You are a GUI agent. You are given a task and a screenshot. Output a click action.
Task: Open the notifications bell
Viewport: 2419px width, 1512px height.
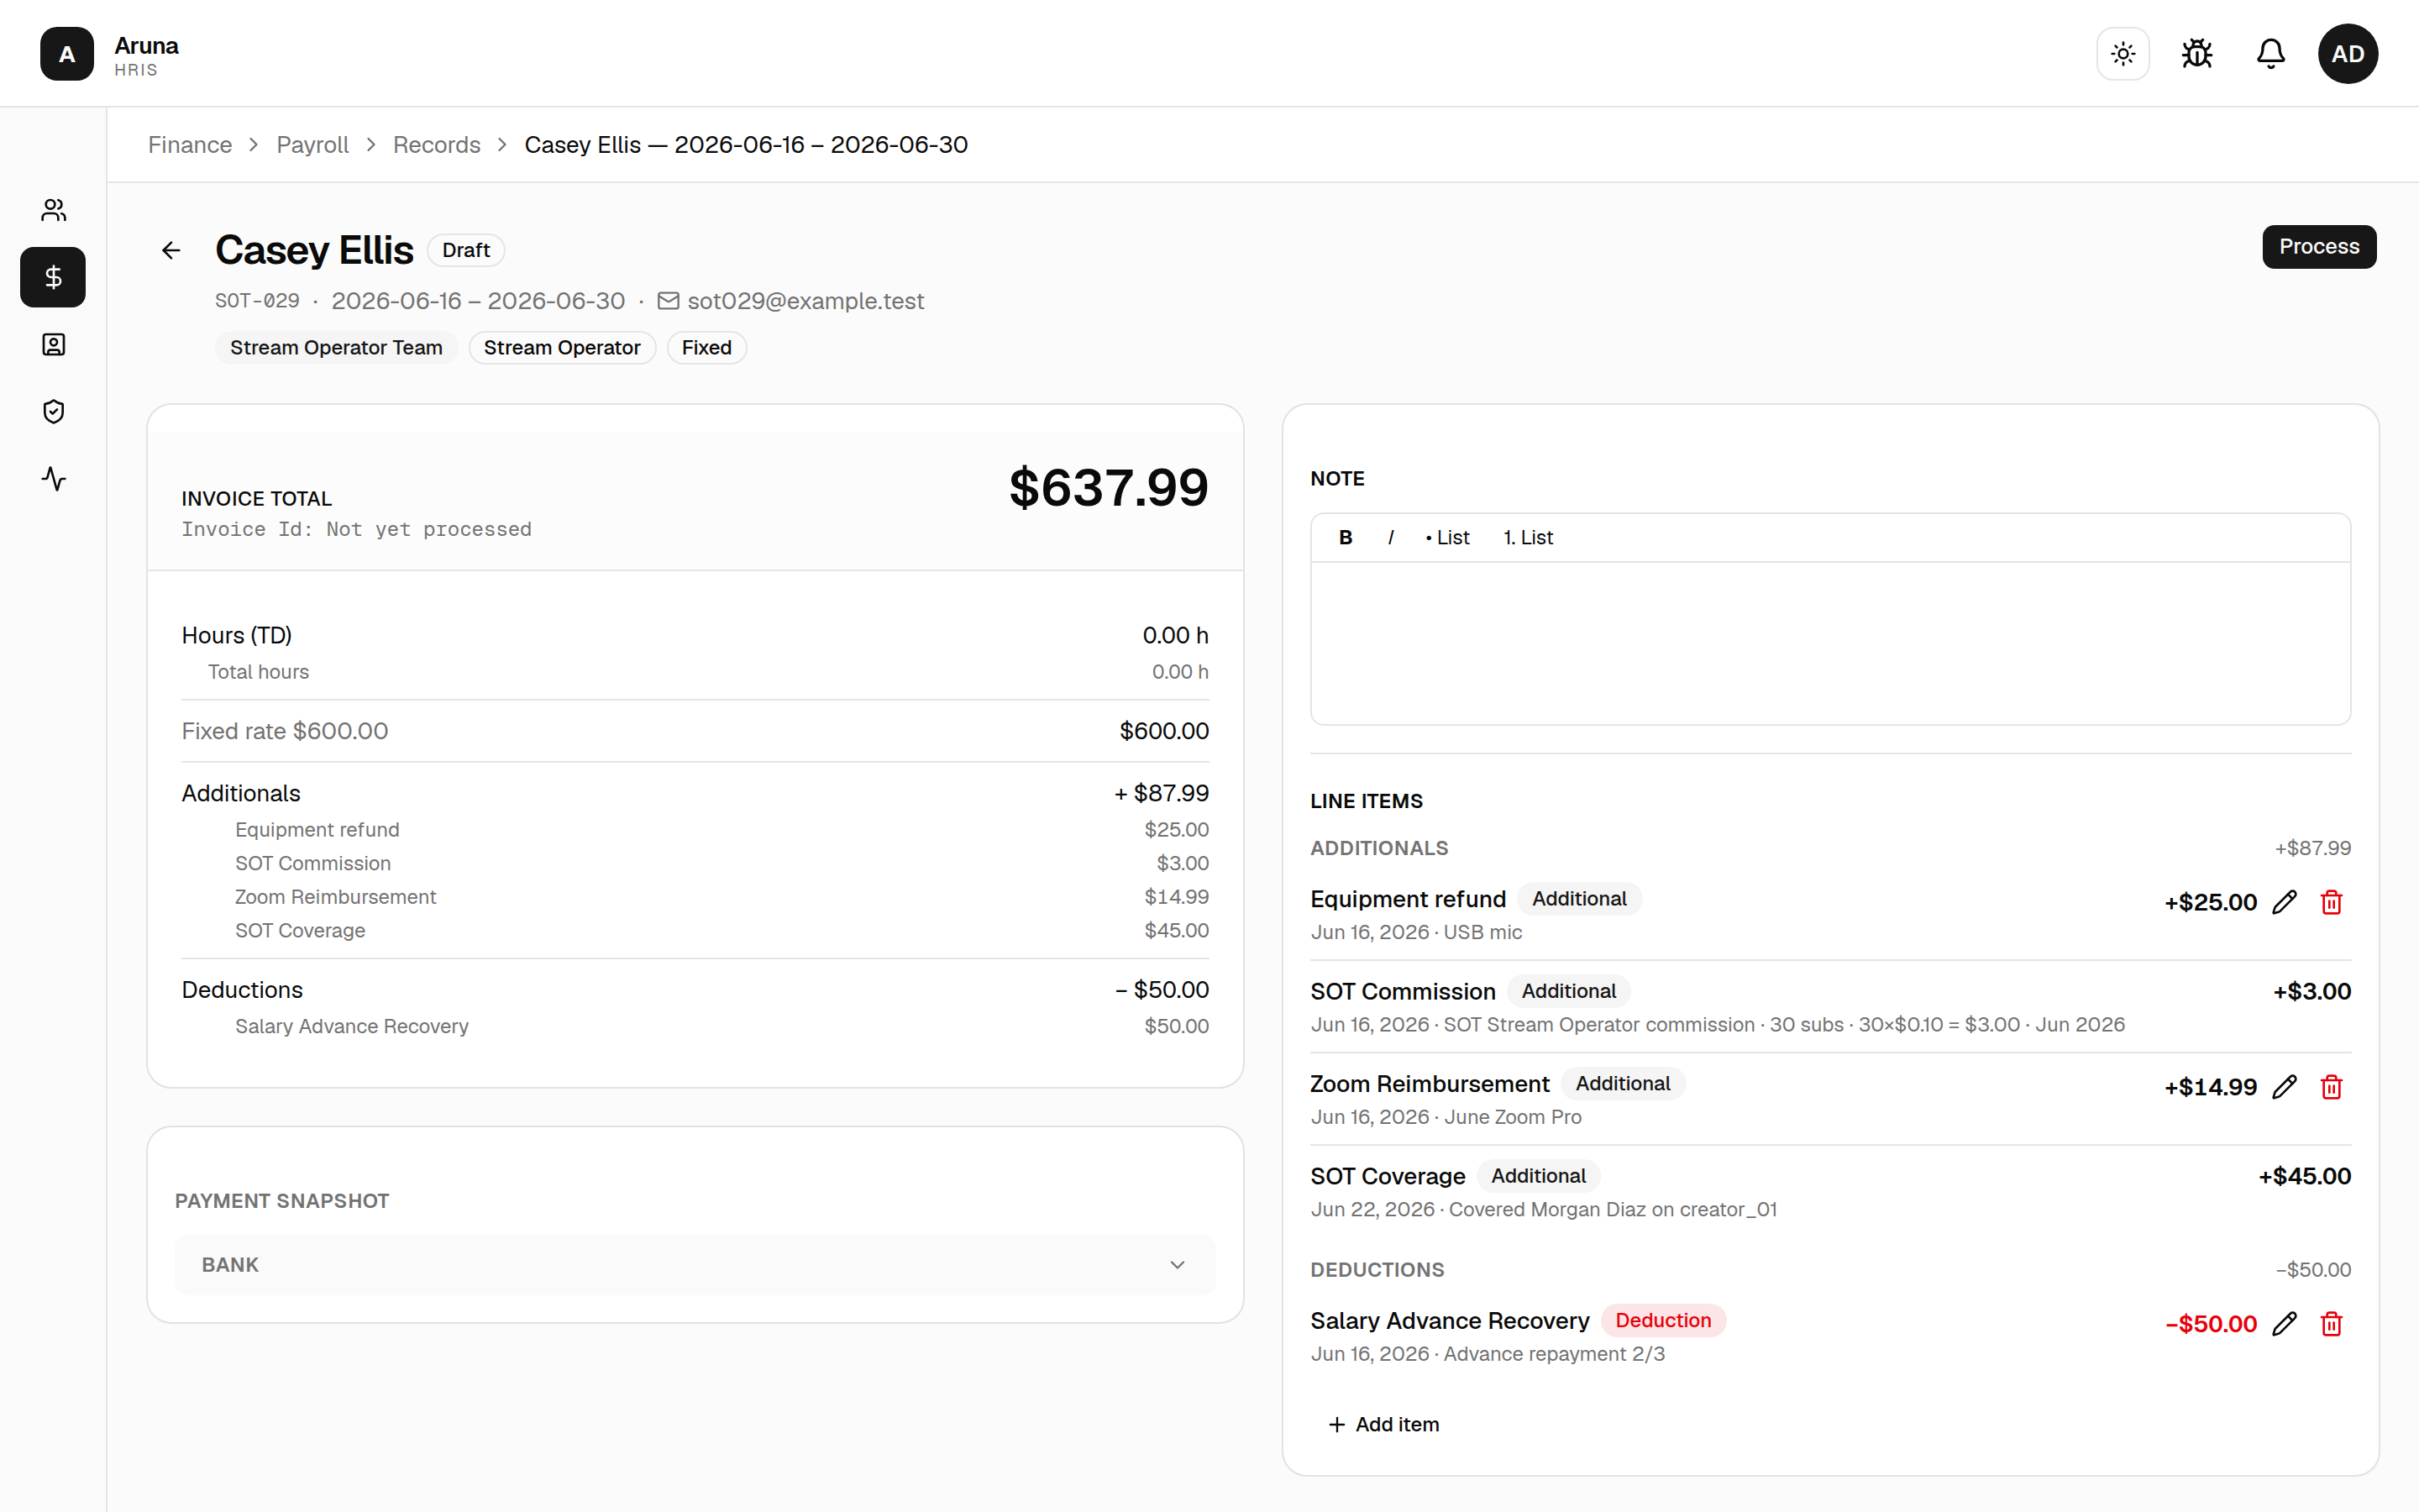click(2271, 54)
